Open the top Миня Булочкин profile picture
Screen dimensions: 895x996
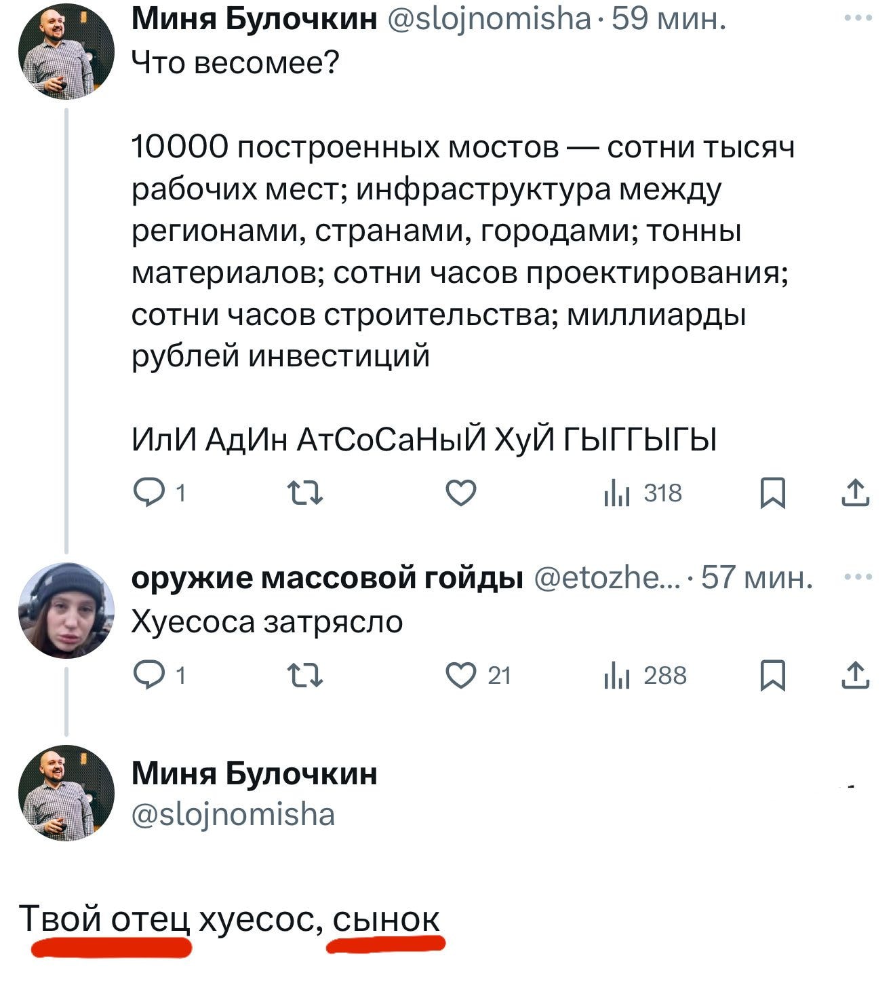(x=66, y=52)
